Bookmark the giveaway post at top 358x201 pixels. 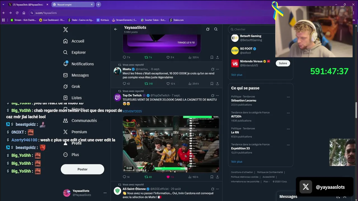(212, 57)
